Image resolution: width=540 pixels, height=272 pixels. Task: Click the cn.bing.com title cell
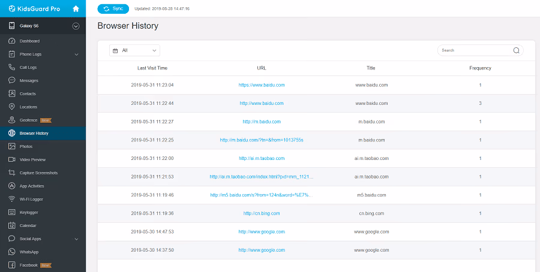point(371,213)
